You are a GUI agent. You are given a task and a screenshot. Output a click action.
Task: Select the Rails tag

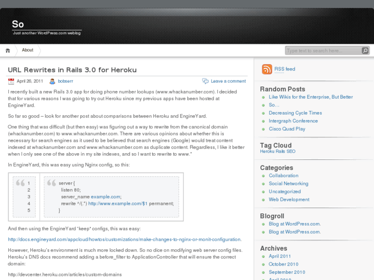(280, 152)
